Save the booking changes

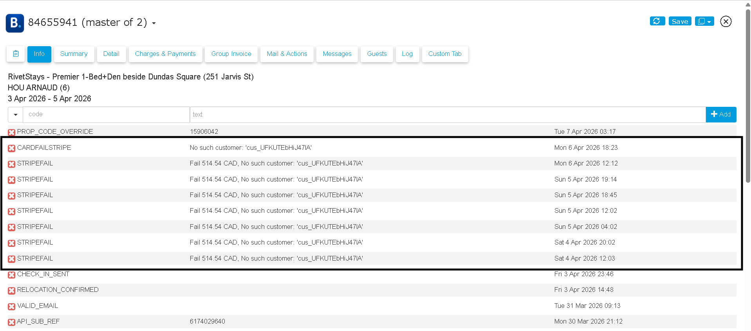point(680,21)
